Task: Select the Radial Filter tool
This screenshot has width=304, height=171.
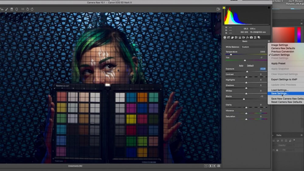Action: tap(16, 9)
